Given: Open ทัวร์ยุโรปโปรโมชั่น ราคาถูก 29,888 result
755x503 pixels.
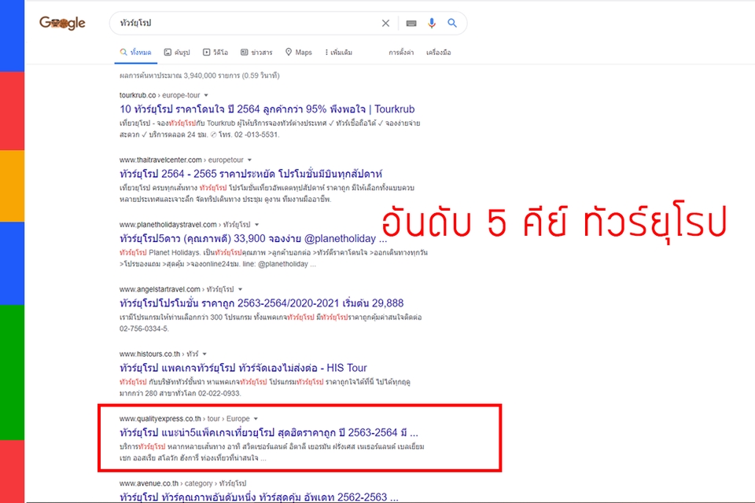Looking at the screenshot, I should click(261, 303).
